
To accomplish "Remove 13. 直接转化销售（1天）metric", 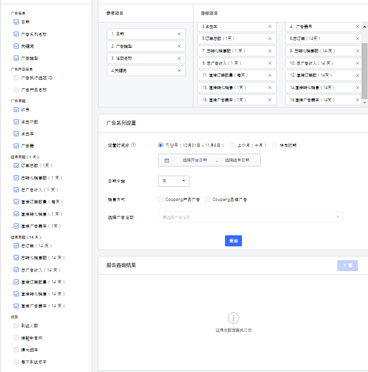I will tap(270, 88).
